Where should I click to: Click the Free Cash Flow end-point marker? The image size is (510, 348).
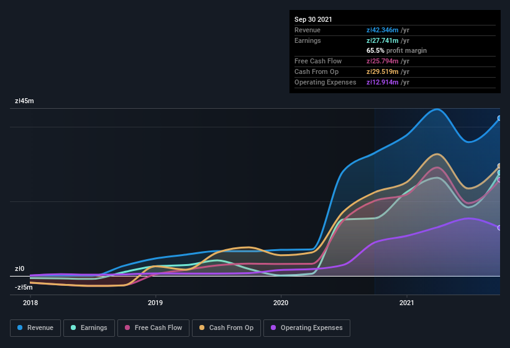click(x=499, y=180)
